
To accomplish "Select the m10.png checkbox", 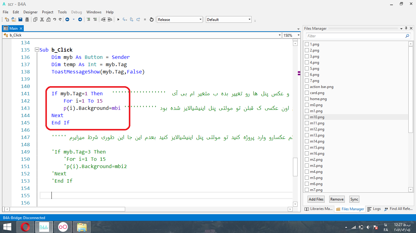I will [307, 117].
